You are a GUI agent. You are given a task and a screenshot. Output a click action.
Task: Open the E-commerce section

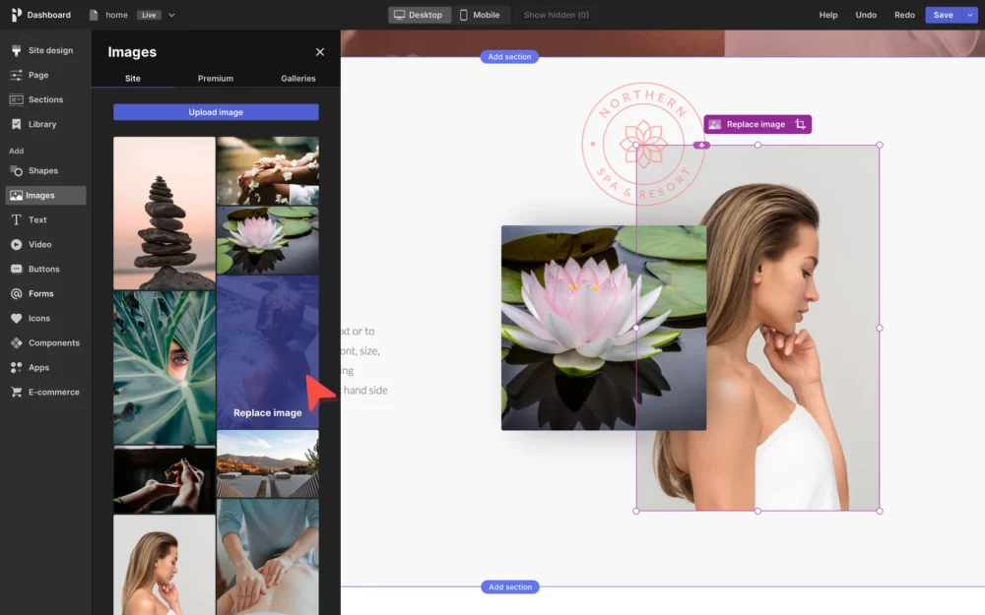pos(45,393)
